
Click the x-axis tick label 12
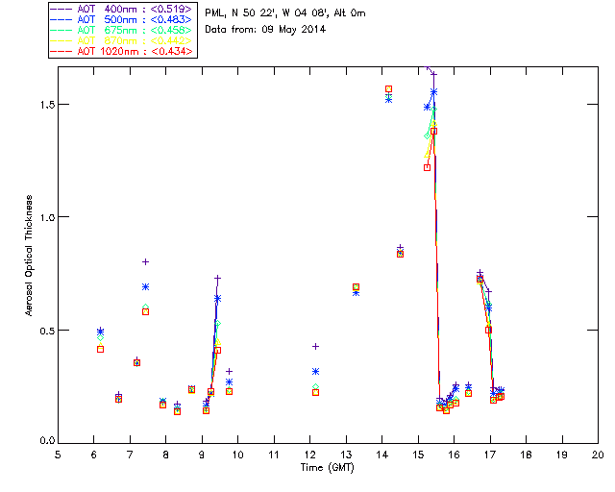coord(309,455)
